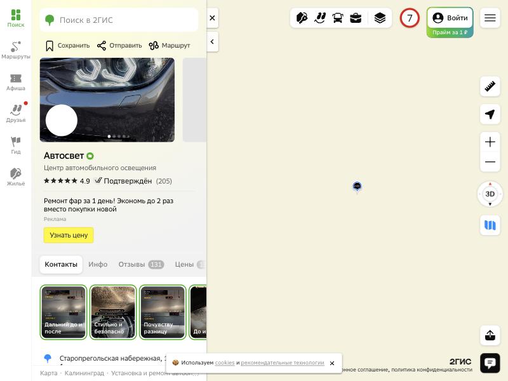Click the Прайм за 1 ₽ banner
Viewport: 508px width, 381px height.
pos(450,32)
